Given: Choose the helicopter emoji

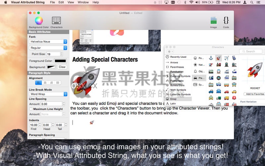Looking at the screenshot, I should (211, 65).
